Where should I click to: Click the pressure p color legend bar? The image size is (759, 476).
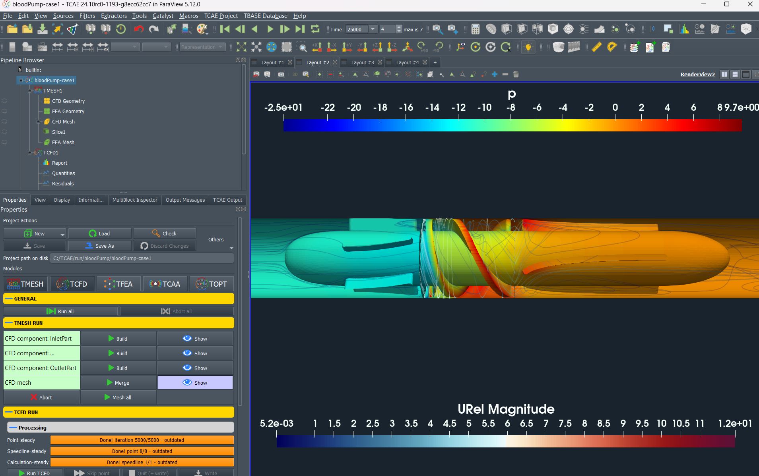point(512,125)
